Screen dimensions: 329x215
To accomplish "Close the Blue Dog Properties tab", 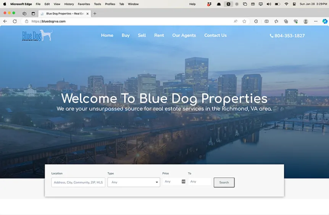I will point(87,14).
